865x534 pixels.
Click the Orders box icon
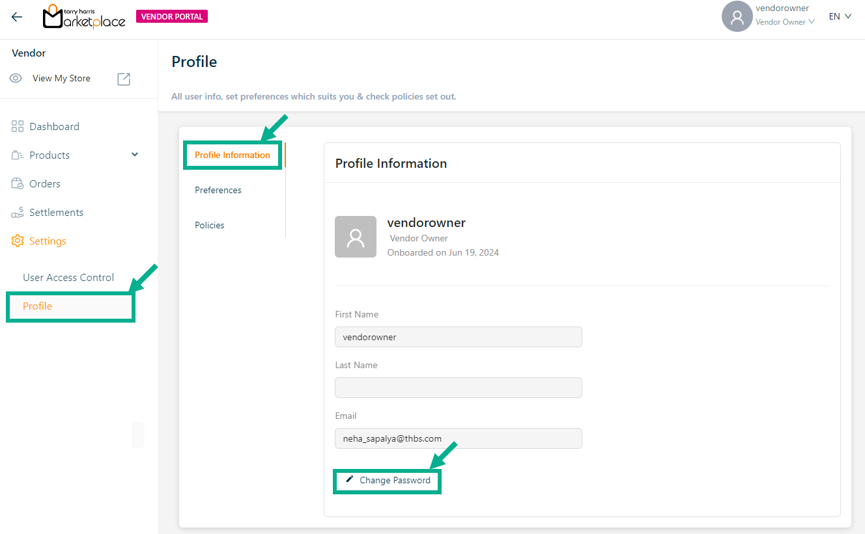18,184
